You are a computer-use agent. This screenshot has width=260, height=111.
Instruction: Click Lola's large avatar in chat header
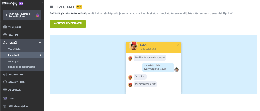pyautogui.click(x=133, y=46)
